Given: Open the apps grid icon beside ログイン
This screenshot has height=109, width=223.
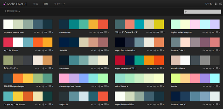Looking at the screenshot, I should [216, 4].
